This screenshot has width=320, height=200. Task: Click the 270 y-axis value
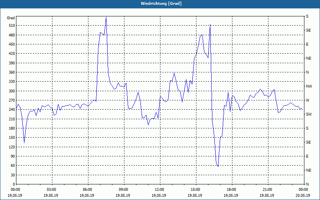coord(12,100)
